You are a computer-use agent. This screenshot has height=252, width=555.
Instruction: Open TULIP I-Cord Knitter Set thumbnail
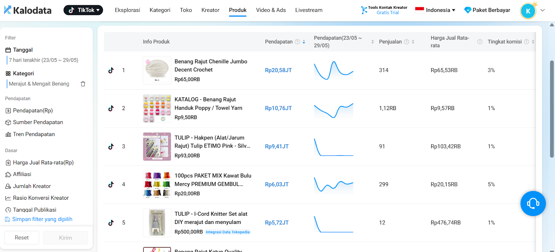(x=157, y=223)
